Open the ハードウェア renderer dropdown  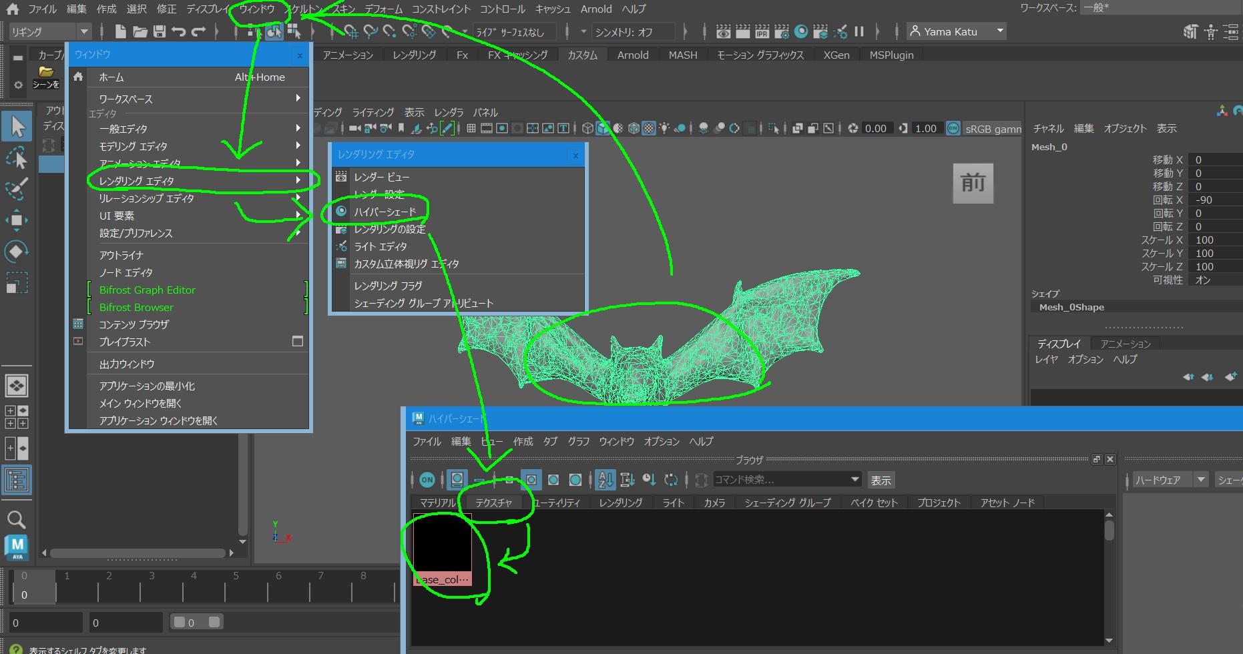point(1172,480)
